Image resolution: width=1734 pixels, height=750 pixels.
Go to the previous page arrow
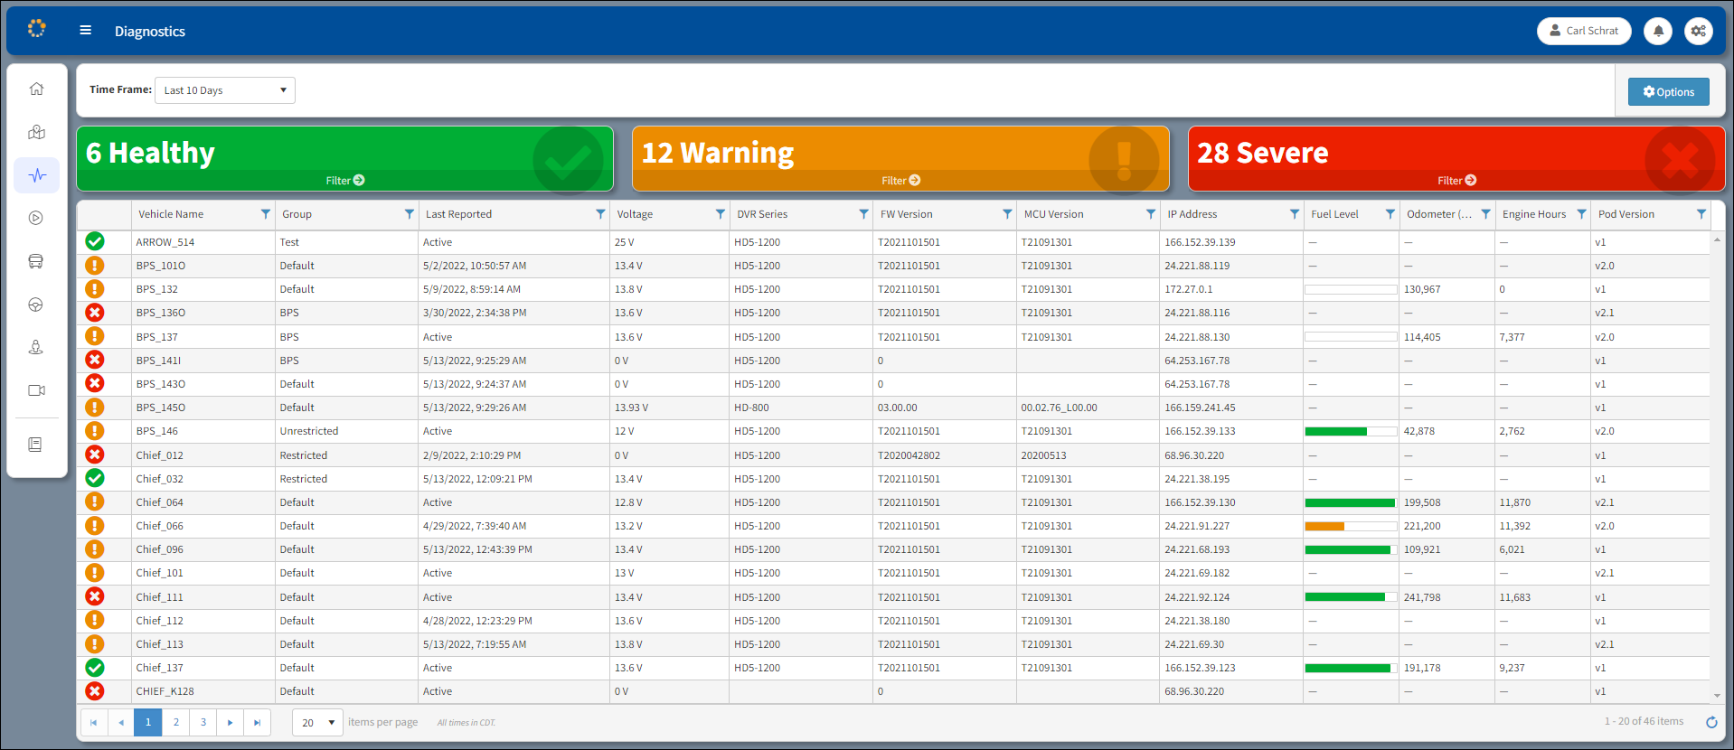pyautogui.click(x=121, y=722)
